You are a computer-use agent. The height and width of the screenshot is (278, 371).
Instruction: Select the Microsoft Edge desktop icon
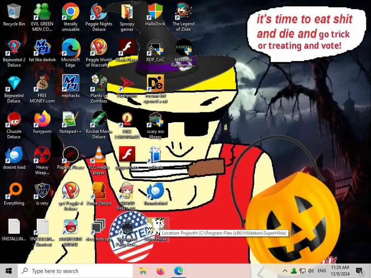point(71,54)
